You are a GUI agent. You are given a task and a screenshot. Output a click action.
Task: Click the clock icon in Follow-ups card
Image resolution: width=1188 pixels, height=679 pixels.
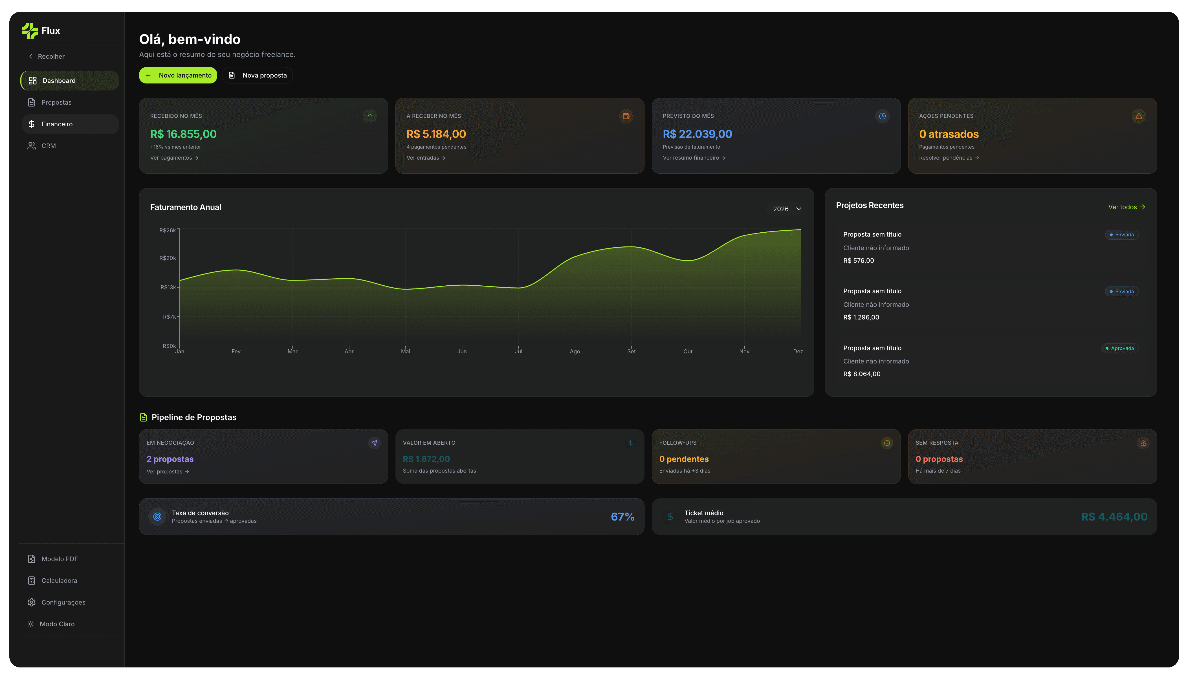[x=887, y=443]
